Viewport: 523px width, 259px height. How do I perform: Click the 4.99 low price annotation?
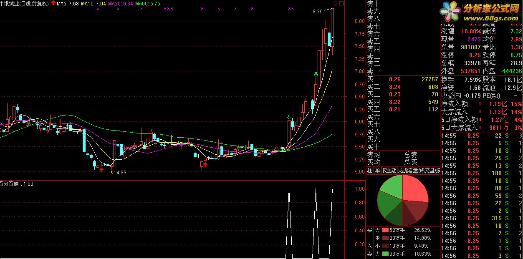(x=121, y=172)
